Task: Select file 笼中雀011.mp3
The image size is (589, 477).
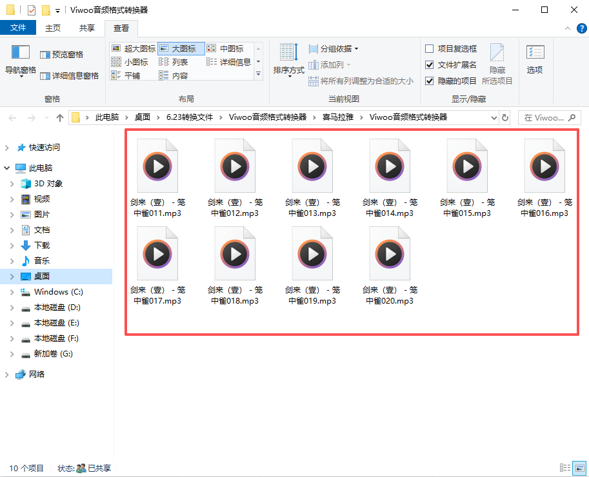Action: point(157,178)
